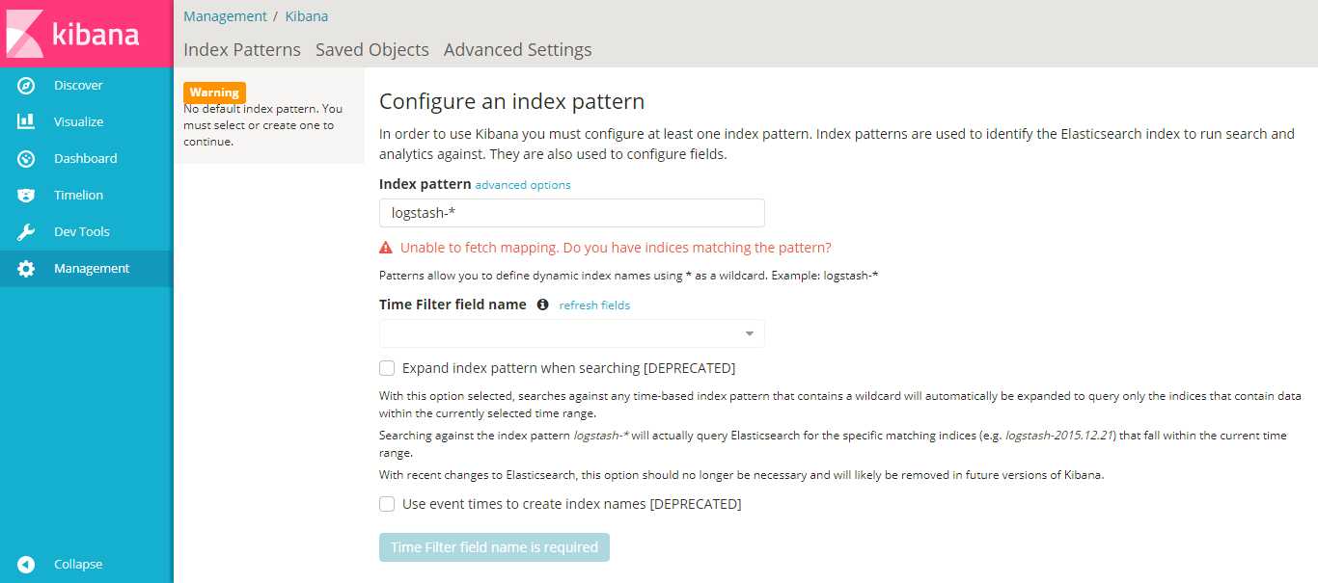The width and height of the screenshot is (1318, 583).
Task: Open the Time Filter field name dropdown
Action: click(571, 333)
